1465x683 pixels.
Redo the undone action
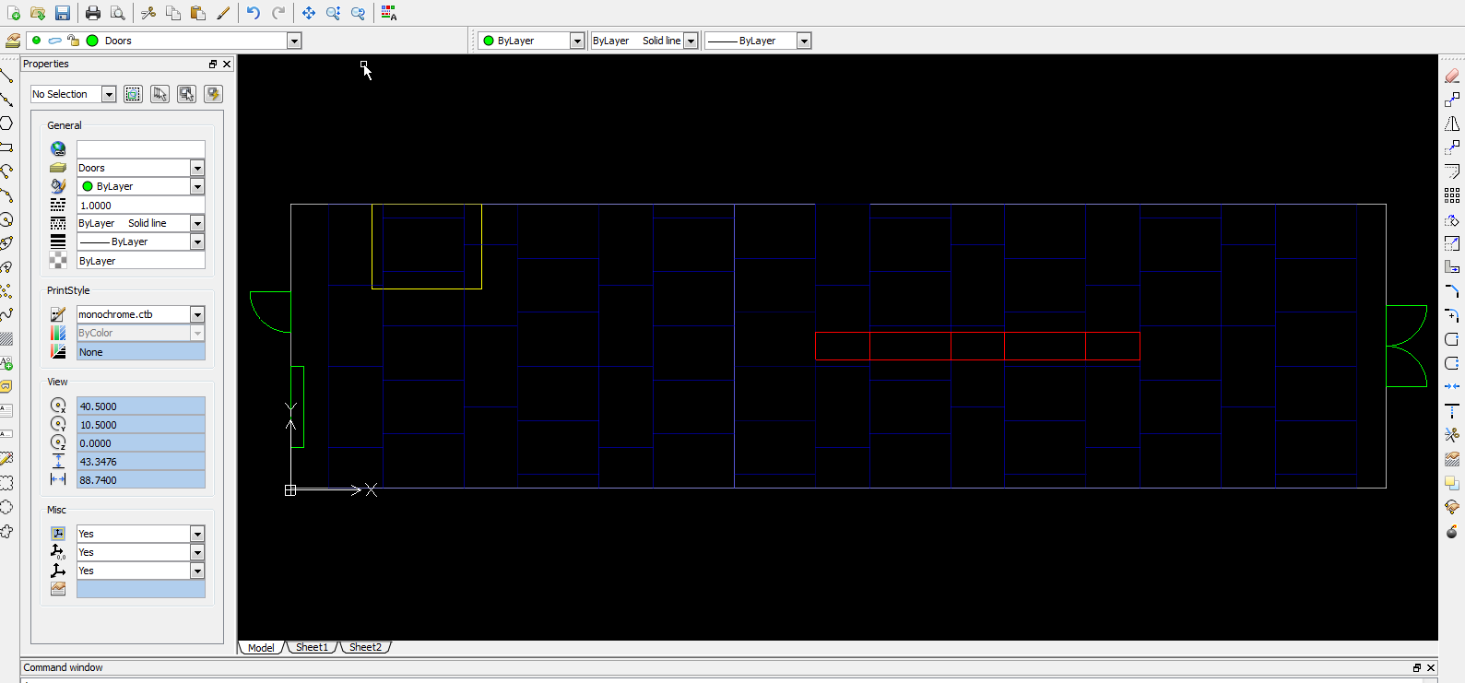pyautogui.click(x=278, y=13)
